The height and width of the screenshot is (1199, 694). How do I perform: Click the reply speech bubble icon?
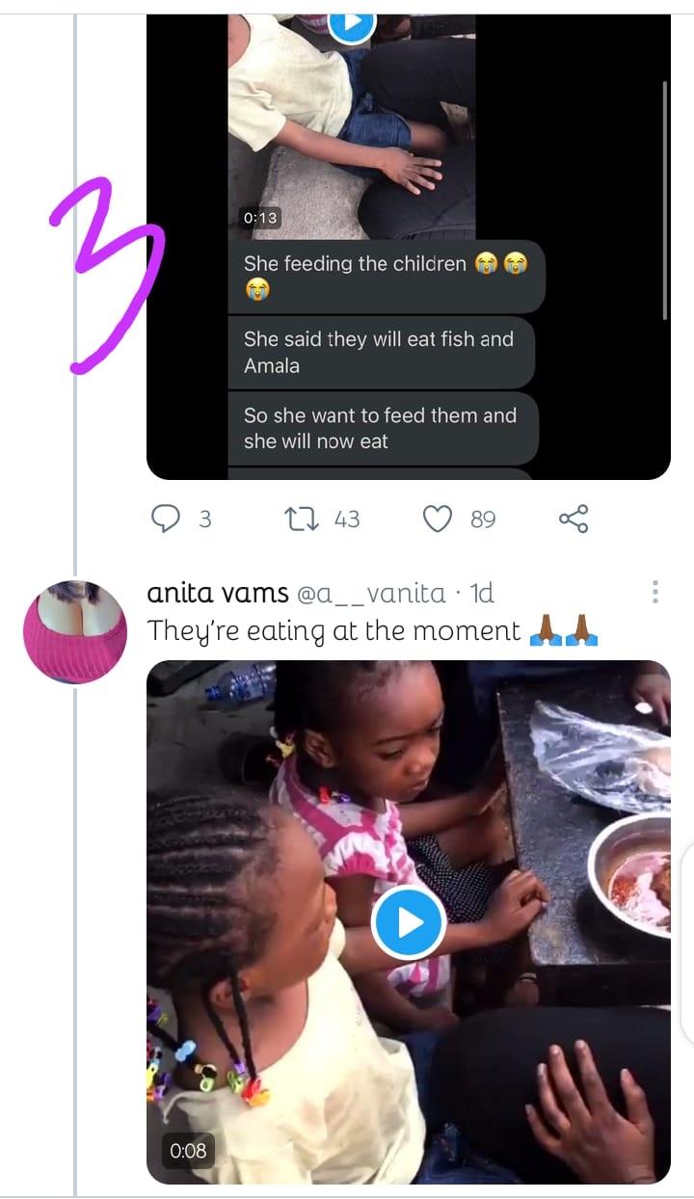coord(167,520)
